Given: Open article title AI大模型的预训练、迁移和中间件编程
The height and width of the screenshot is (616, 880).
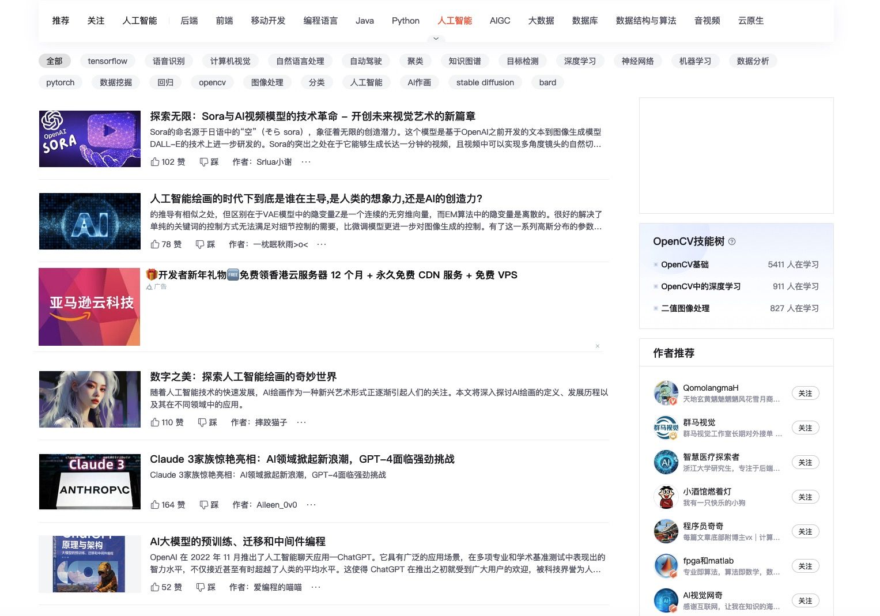Looking at the screenshot, I should pyautogui.click(x=237, y=541).
